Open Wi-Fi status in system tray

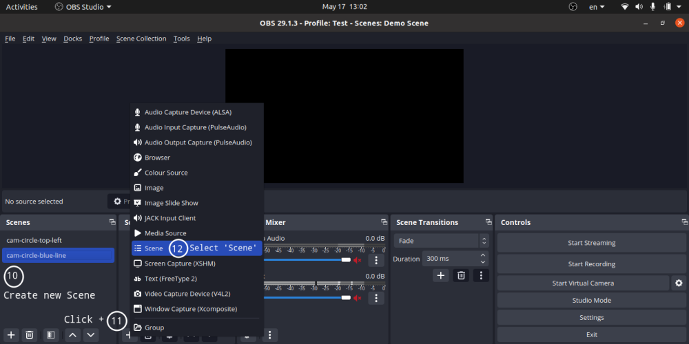pyautogui.click(x=624, y=7)
